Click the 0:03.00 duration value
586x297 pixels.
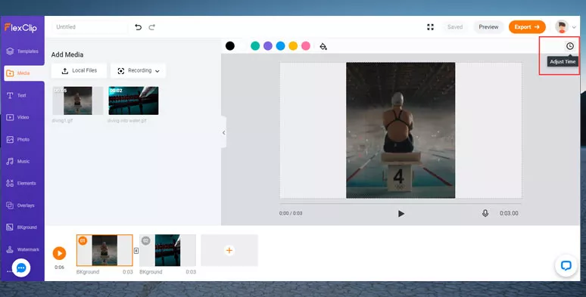(x=509, y=213)
